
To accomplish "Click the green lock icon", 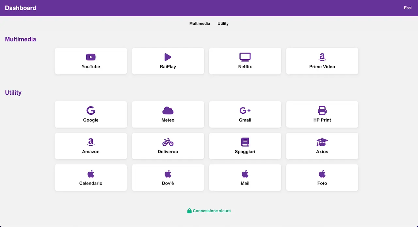I will [189, 211].
